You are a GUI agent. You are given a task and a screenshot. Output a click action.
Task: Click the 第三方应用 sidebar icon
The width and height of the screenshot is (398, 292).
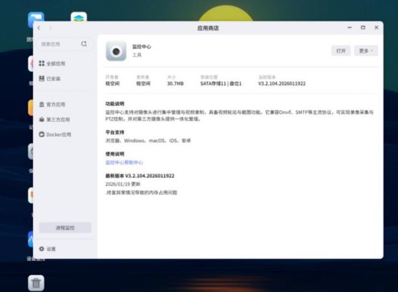coord(41,119)
